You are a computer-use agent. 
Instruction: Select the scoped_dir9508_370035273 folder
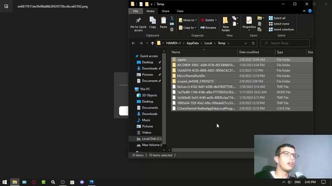(x=242, y=82)
